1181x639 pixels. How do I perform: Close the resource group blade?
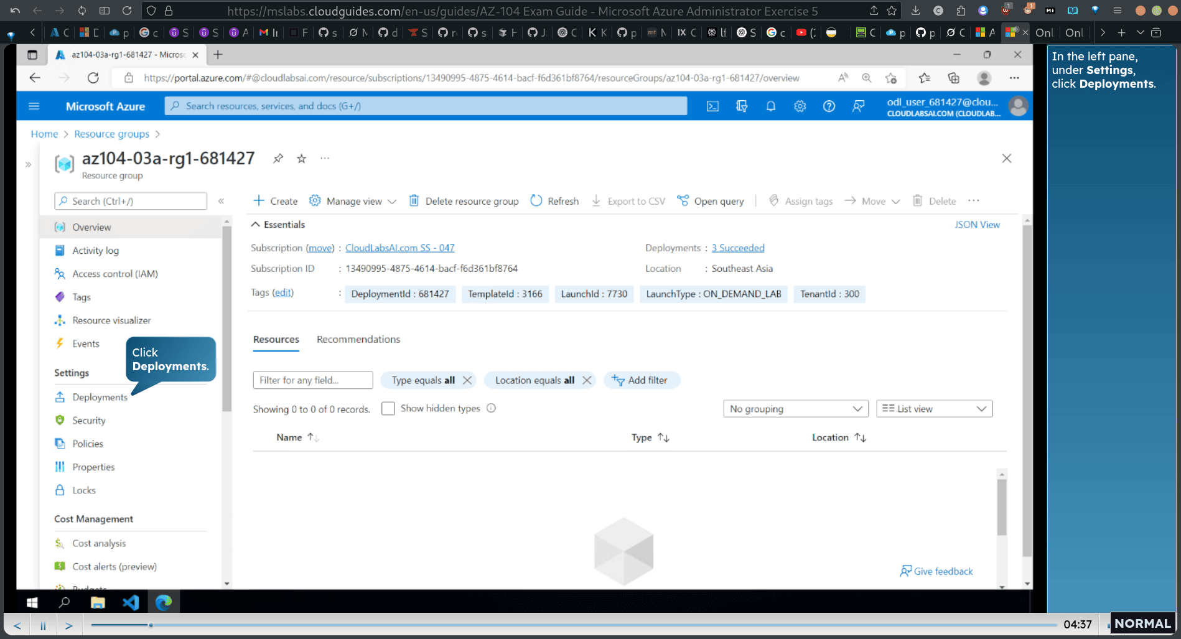[x=1007, y=158]
